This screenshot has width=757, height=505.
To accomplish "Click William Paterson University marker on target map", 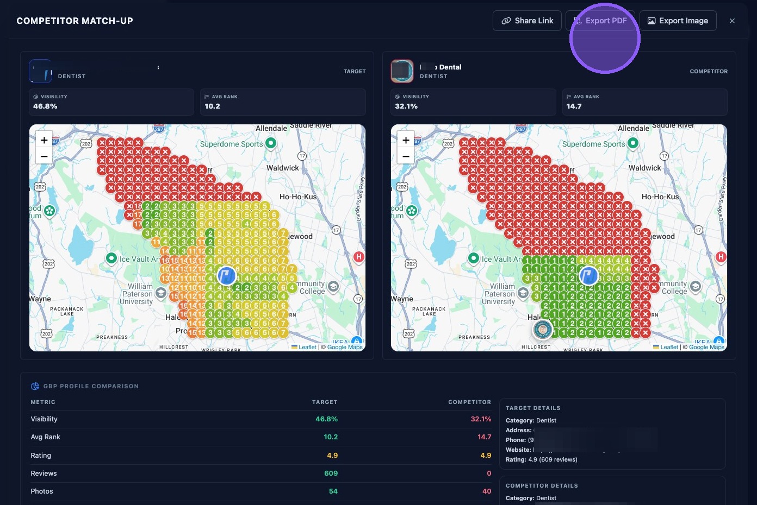I will (x=161, y=293).
